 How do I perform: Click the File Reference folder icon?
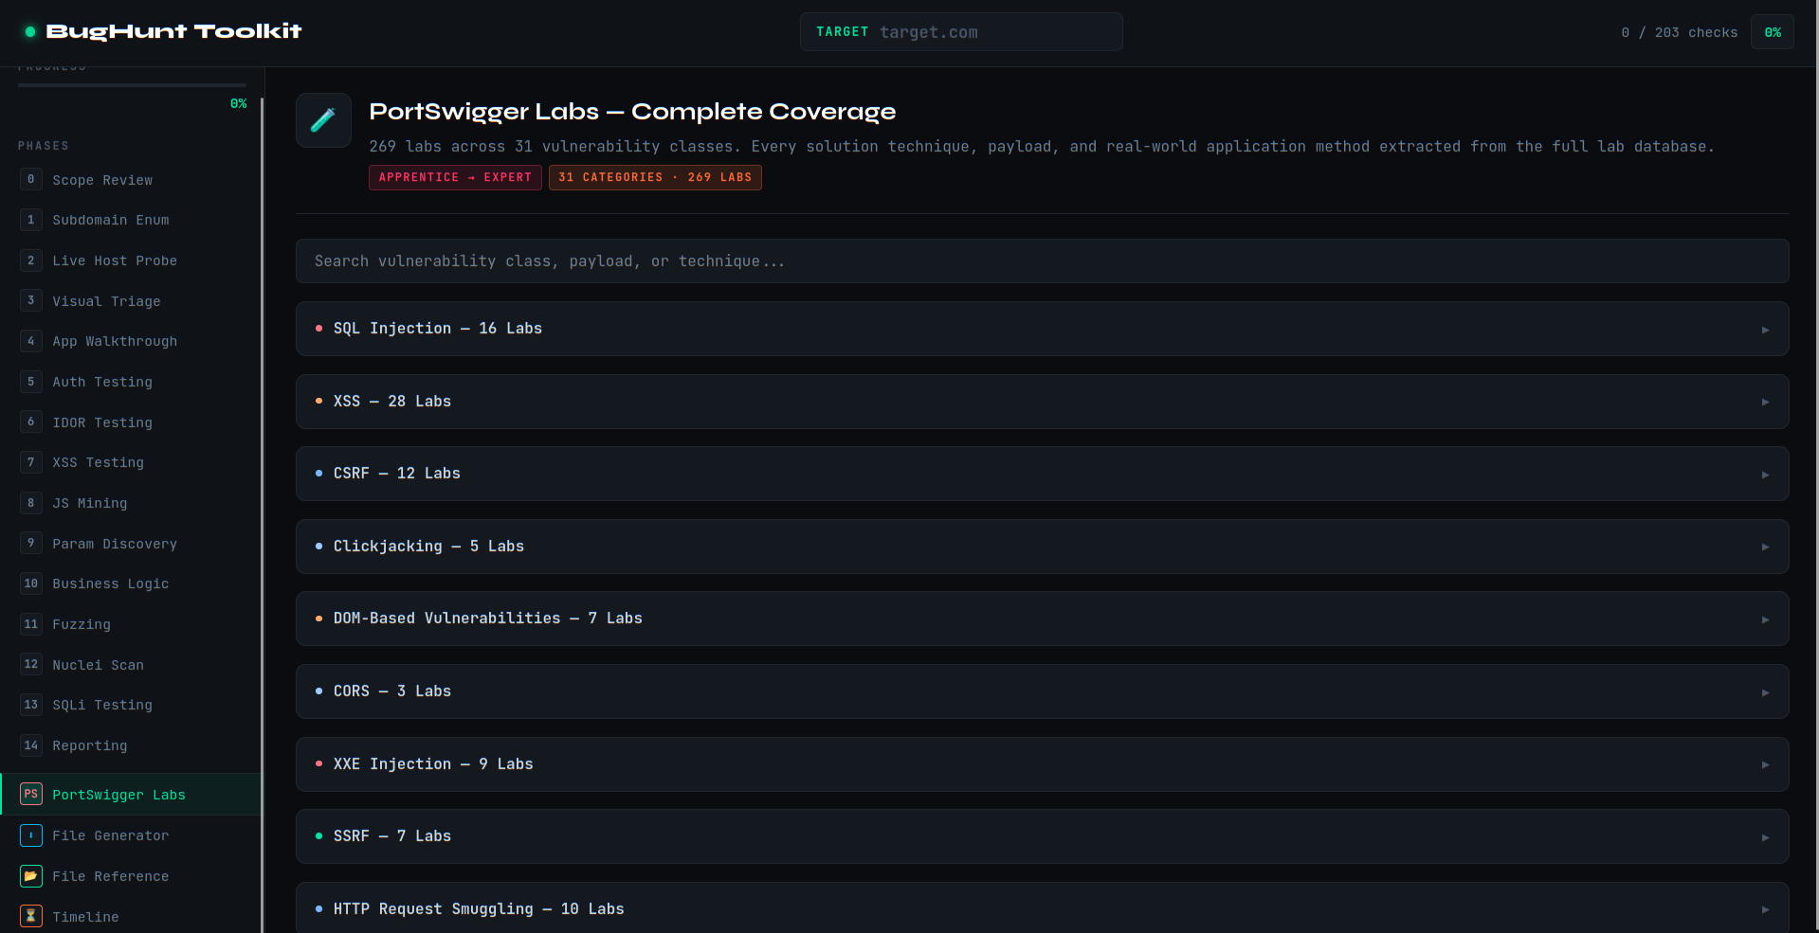coord(31,875)
